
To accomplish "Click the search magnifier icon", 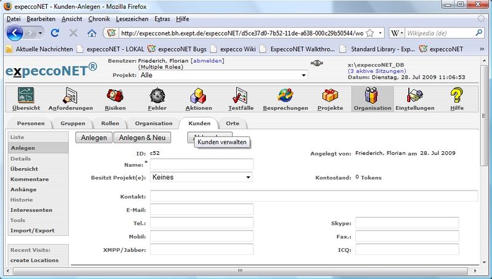I will (x=479, y=33).
